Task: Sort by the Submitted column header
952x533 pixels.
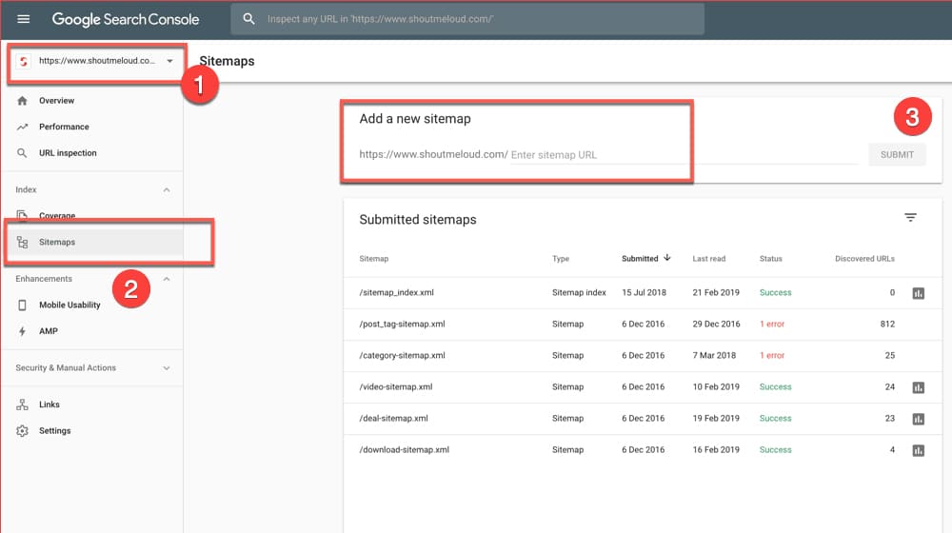Action: (x=641, y=259)
